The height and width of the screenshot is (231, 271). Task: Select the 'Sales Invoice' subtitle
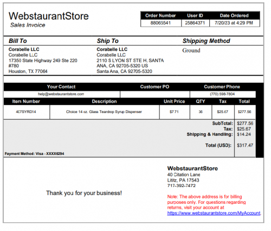(28, 25)
